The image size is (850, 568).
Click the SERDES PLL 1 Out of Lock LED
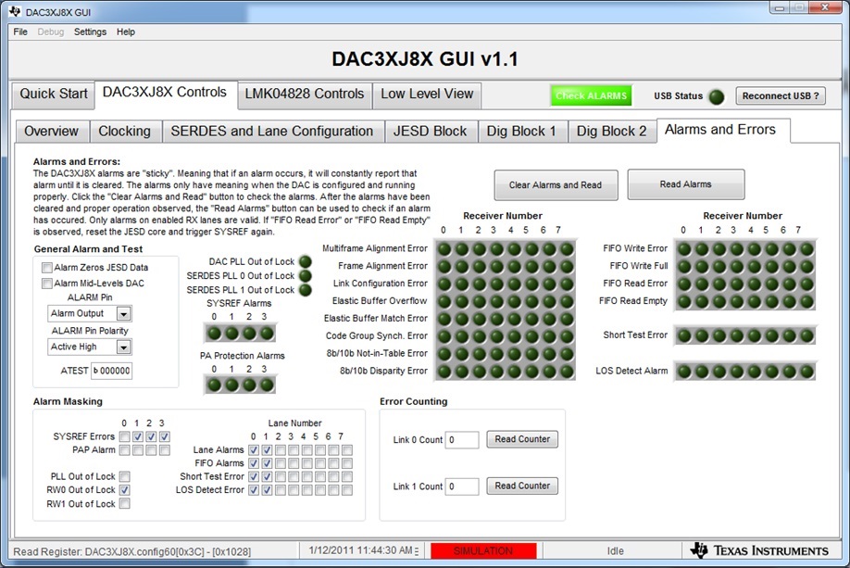click(x=306, y=290)
